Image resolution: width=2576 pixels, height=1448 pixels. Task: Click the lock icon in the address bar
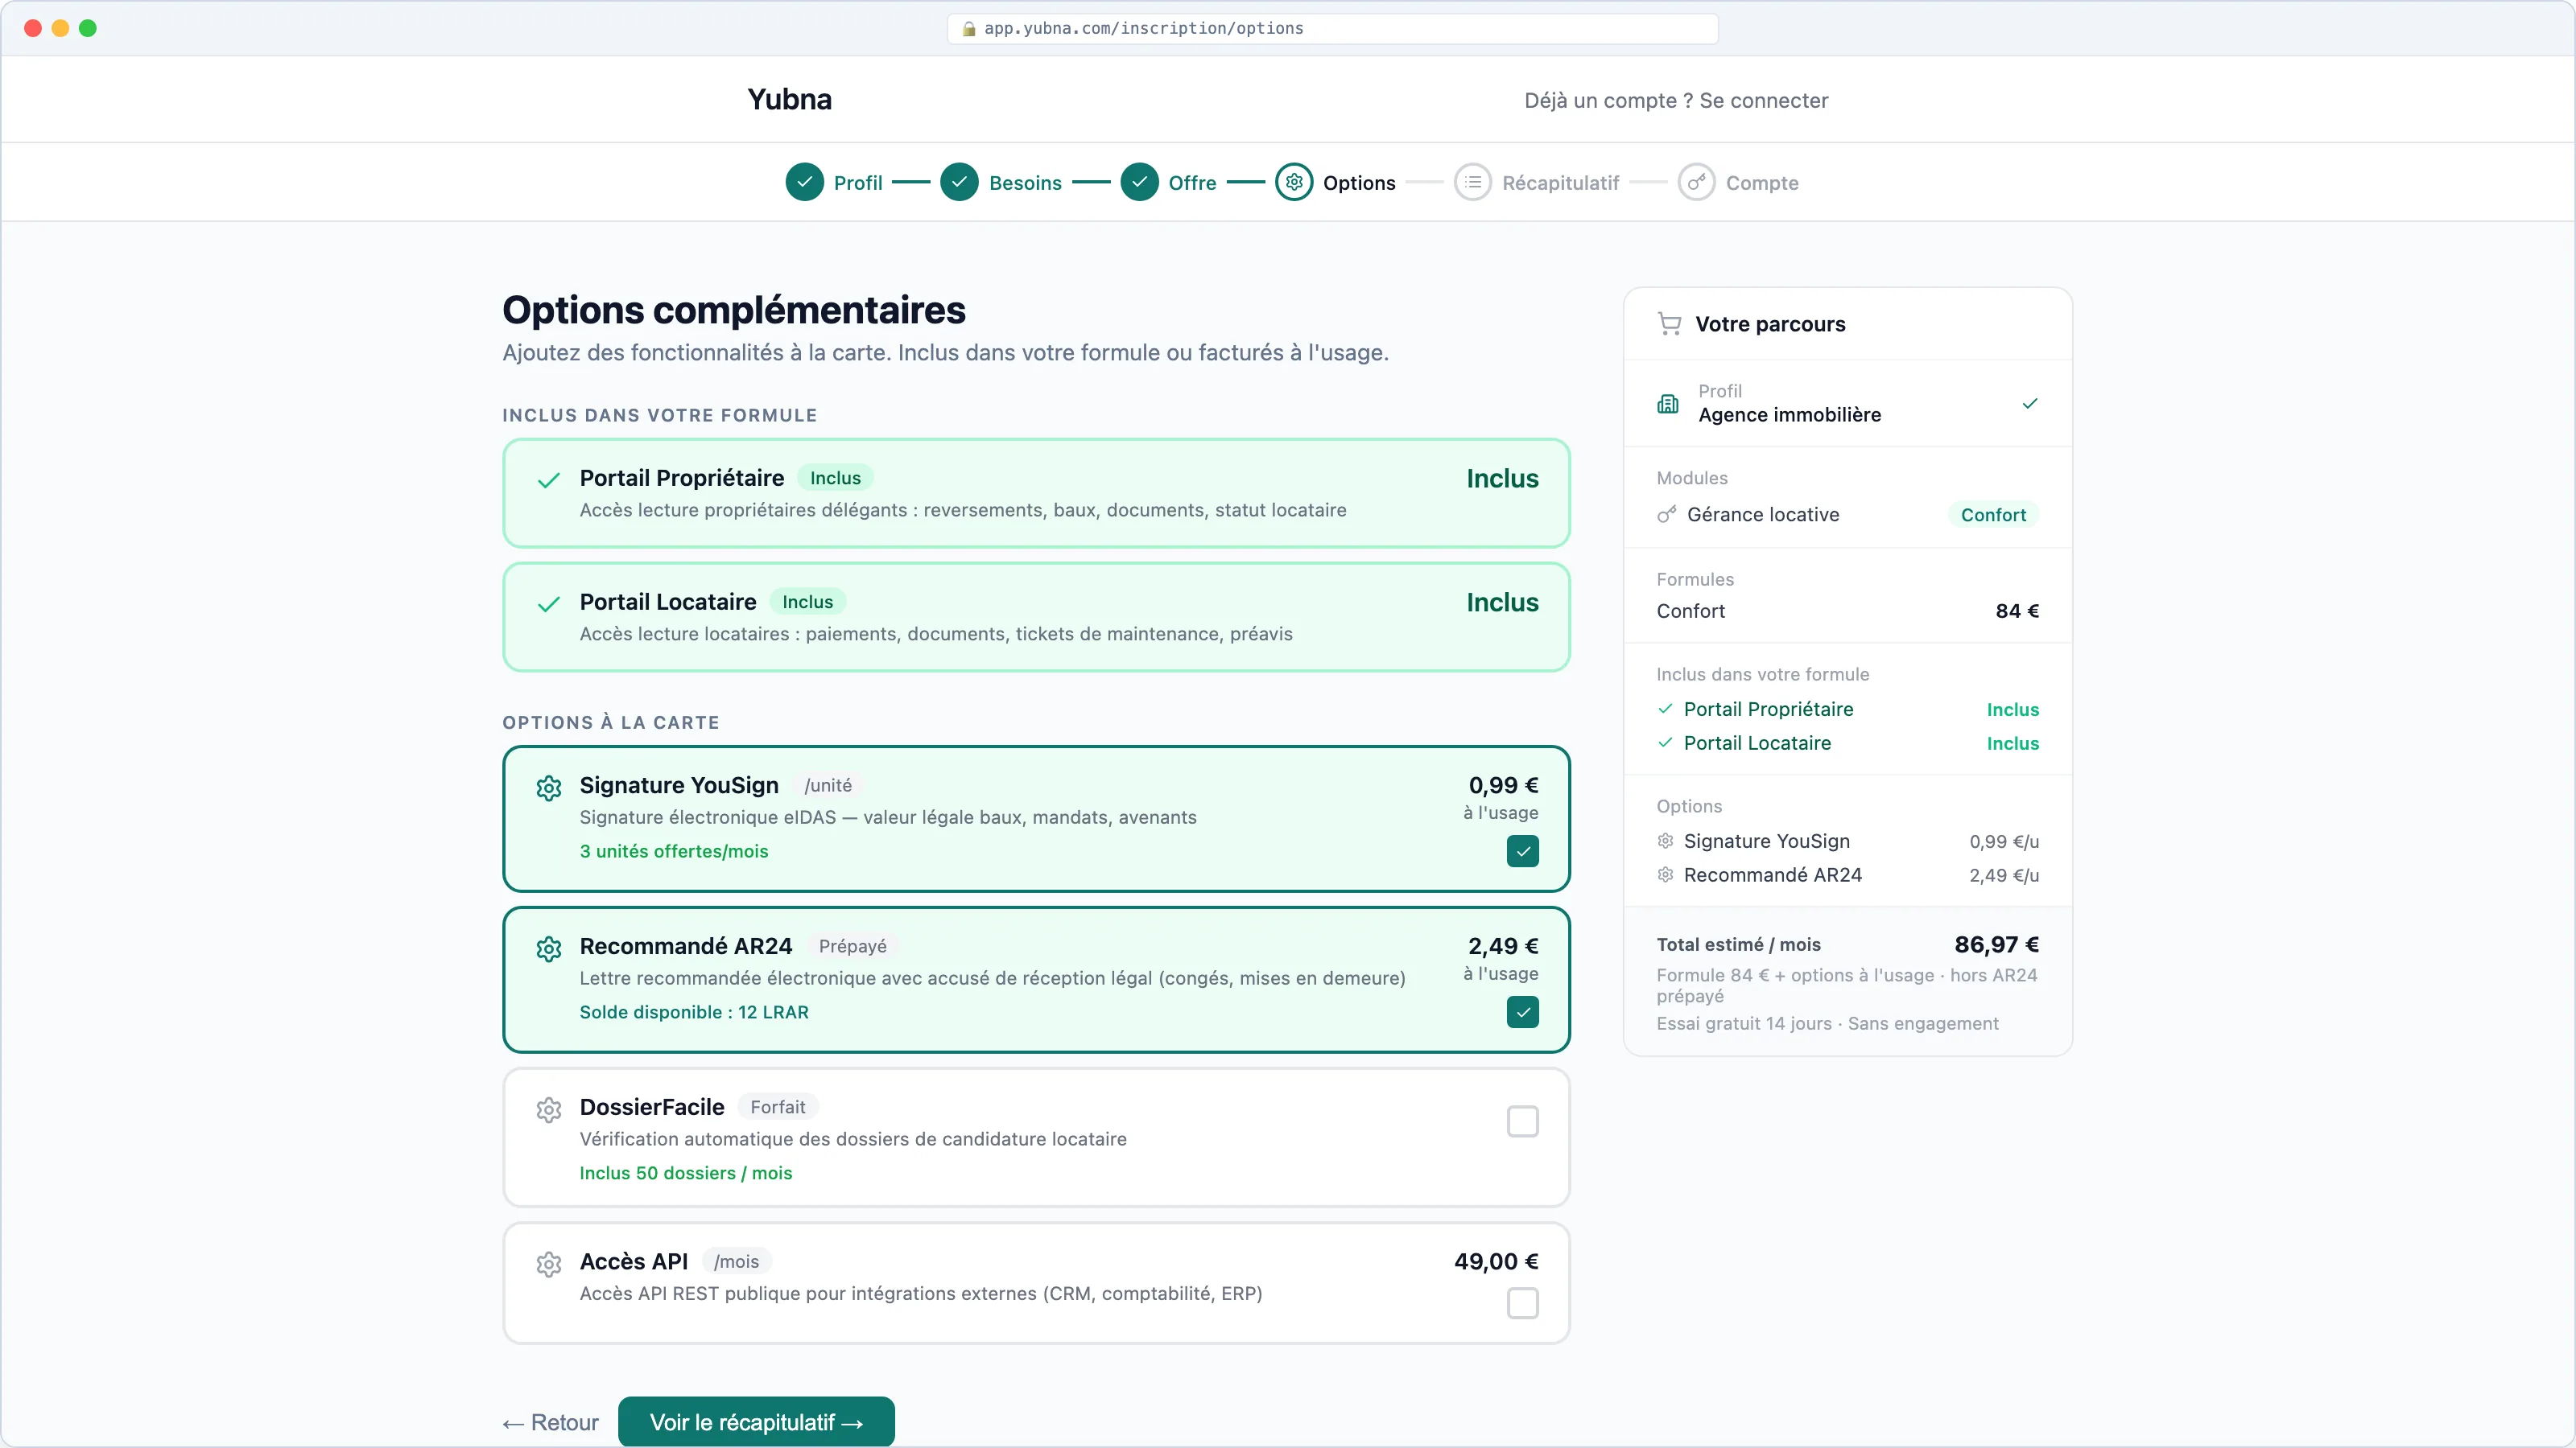pos(968,29)
